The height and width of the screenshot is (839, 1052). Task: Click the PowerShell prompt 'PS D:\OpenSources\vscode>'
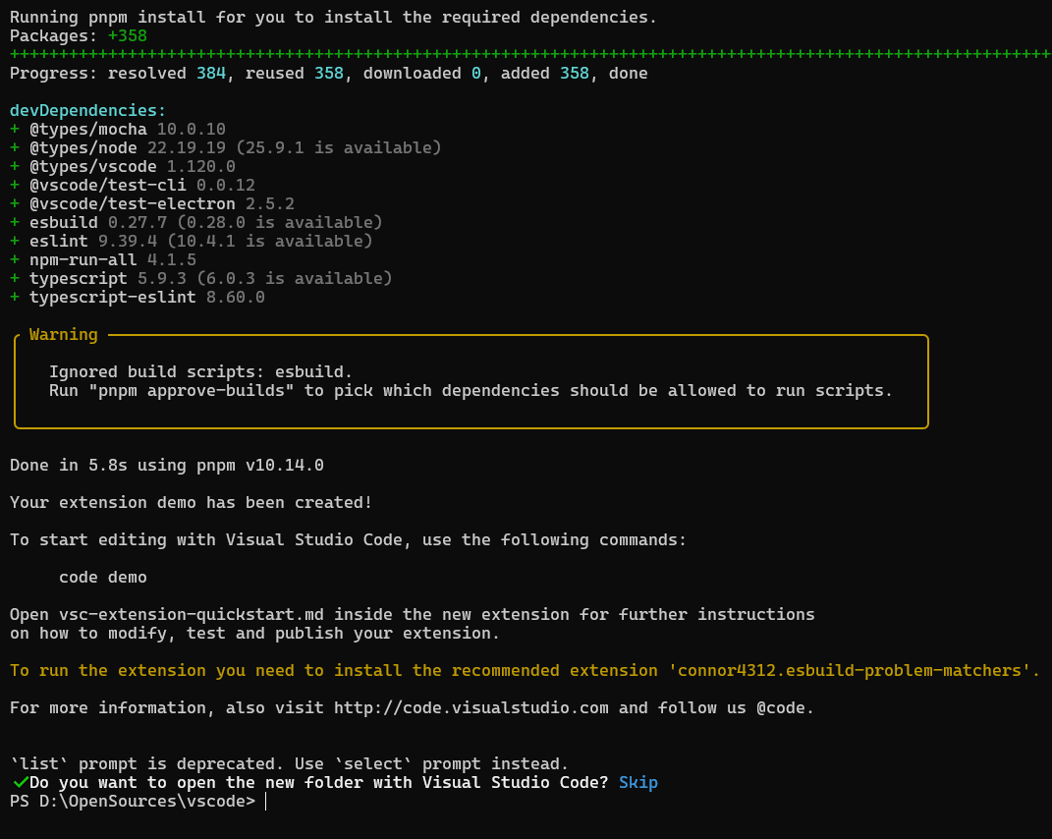[x=133, y=802]
